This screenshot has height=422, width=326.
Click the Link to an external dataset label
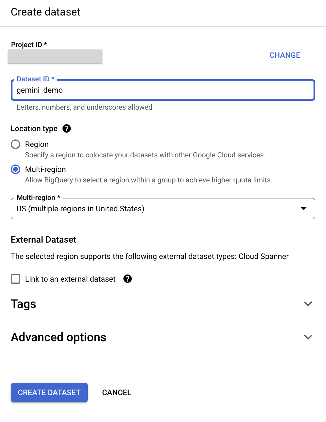click(70, 279)
